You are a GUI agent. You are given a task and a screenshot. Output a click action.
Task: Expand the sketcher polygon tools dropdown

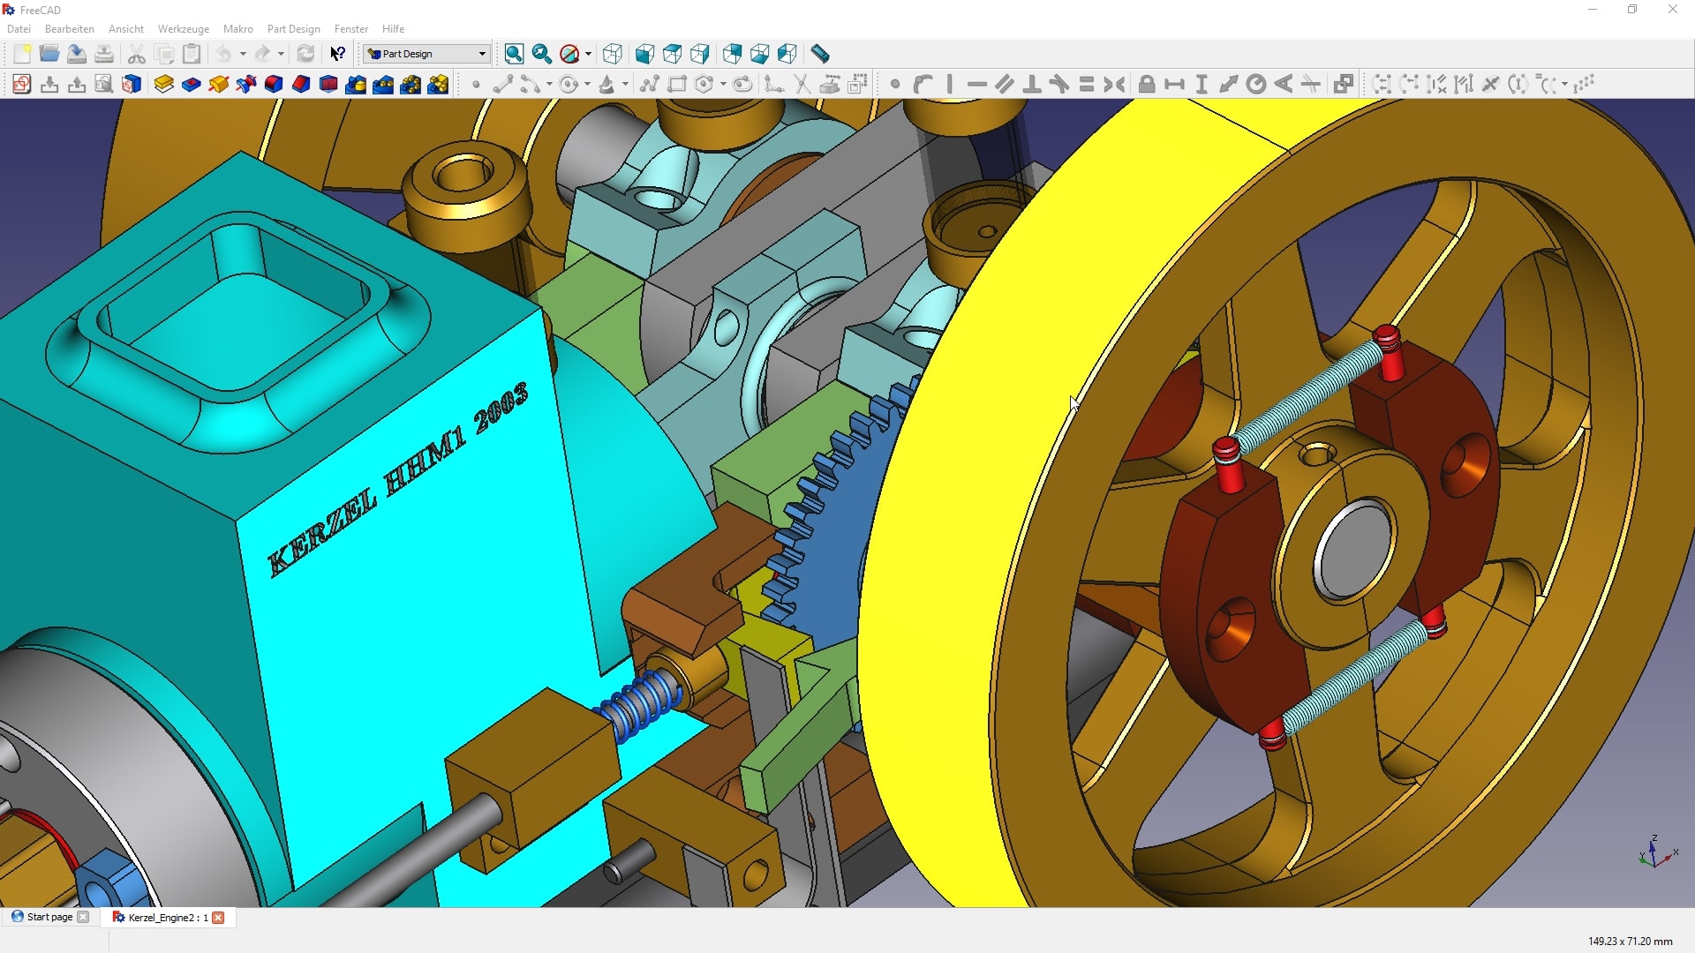point(723,84)
